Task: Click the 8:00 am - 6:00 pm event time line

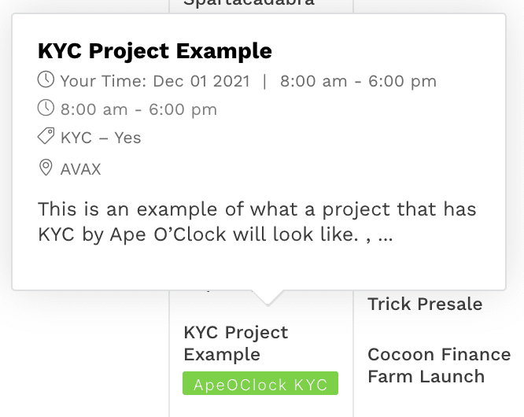Action: pos(138,109)
